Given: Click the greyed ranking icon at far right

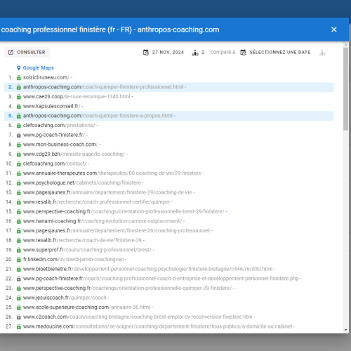Looking at the screenshot, I should point(322,53).
